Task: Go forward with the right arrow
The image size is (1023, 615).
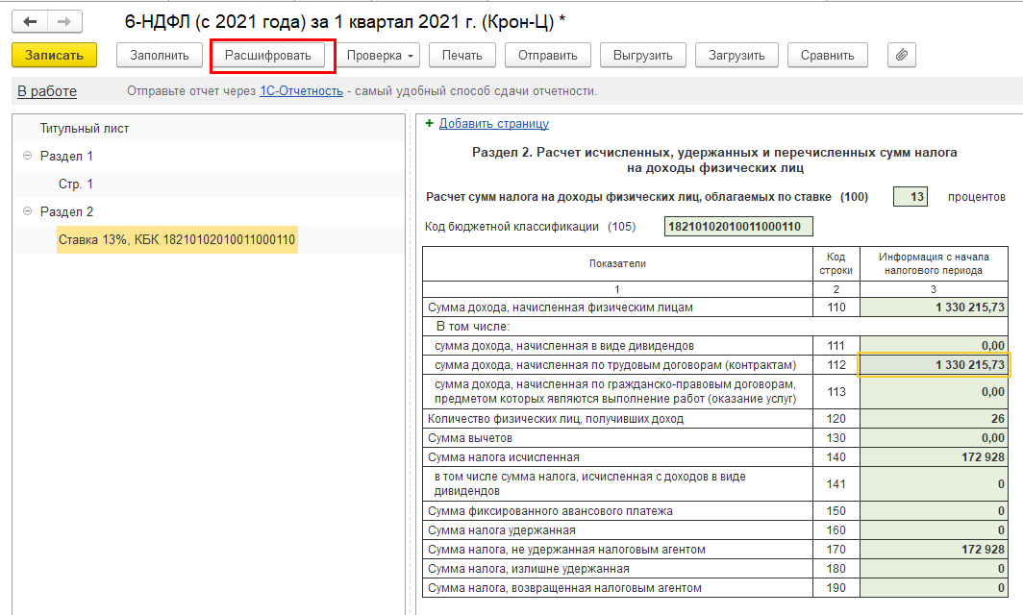Action: (64, 21)
